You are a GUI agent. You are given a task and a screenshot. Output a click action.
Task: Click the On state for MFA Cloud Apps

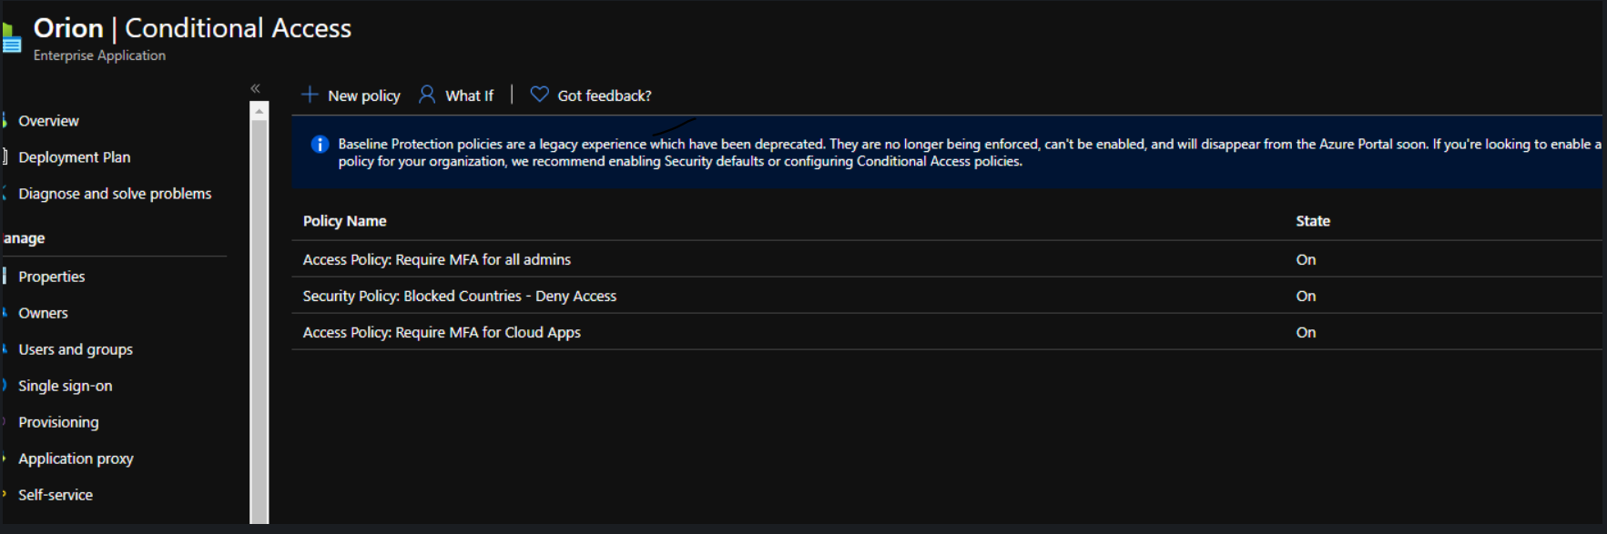point(1306,332)
